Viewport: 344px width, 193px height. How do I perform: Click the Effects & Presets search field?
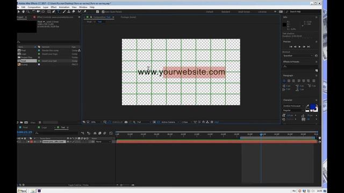(x=300, y=66)
